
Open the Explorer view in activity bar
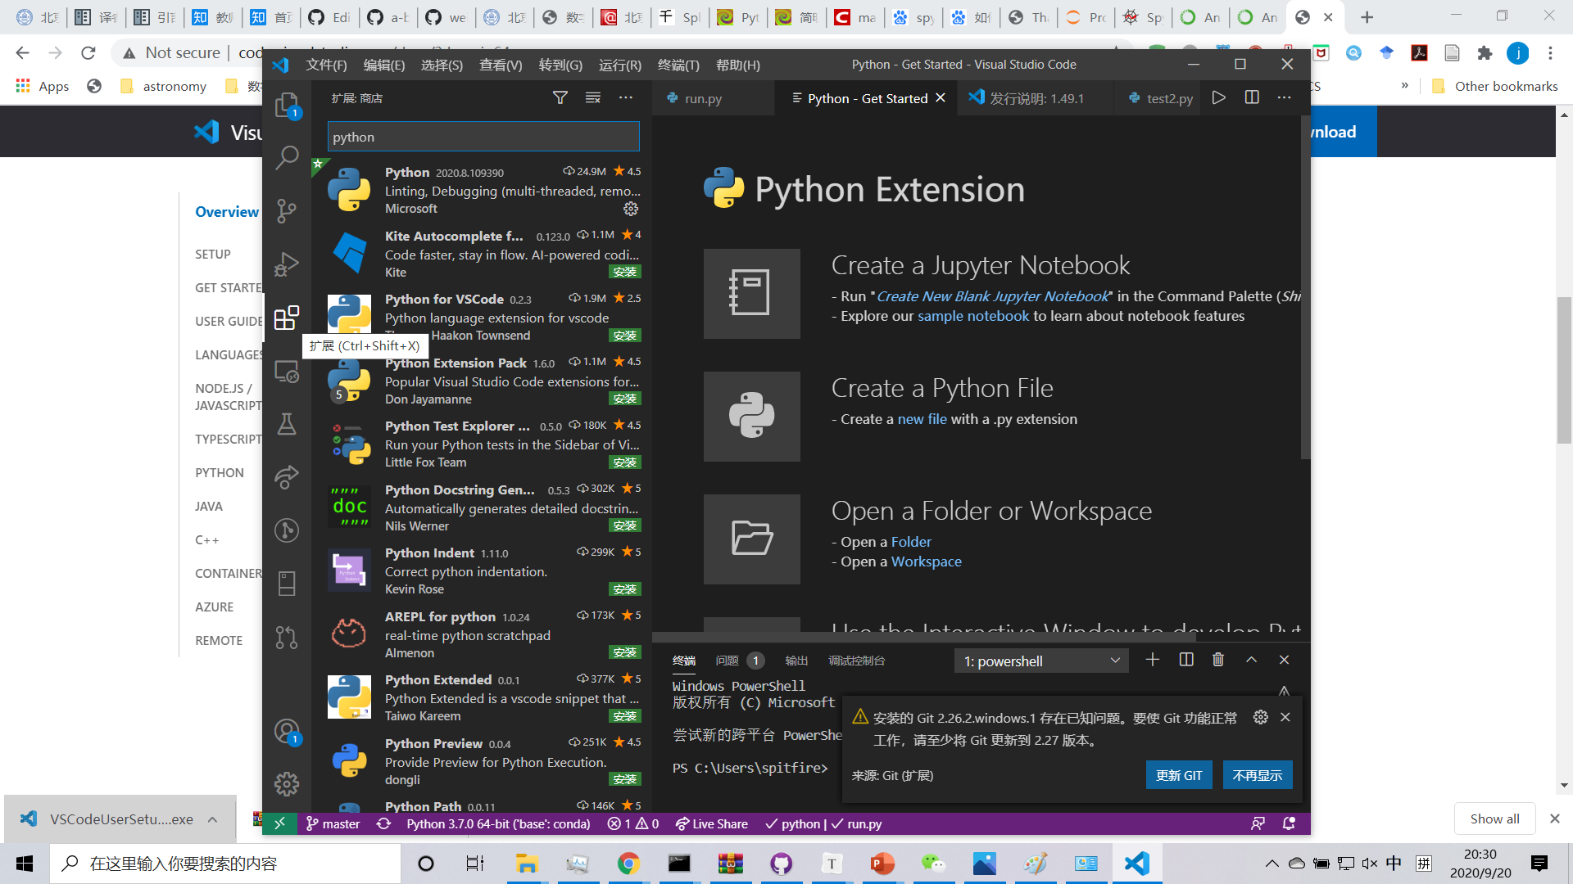tap(287, 105)
